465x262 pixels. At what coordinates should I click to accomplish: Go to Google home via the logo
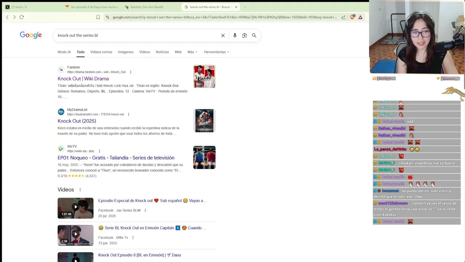(x=31, y=35)
